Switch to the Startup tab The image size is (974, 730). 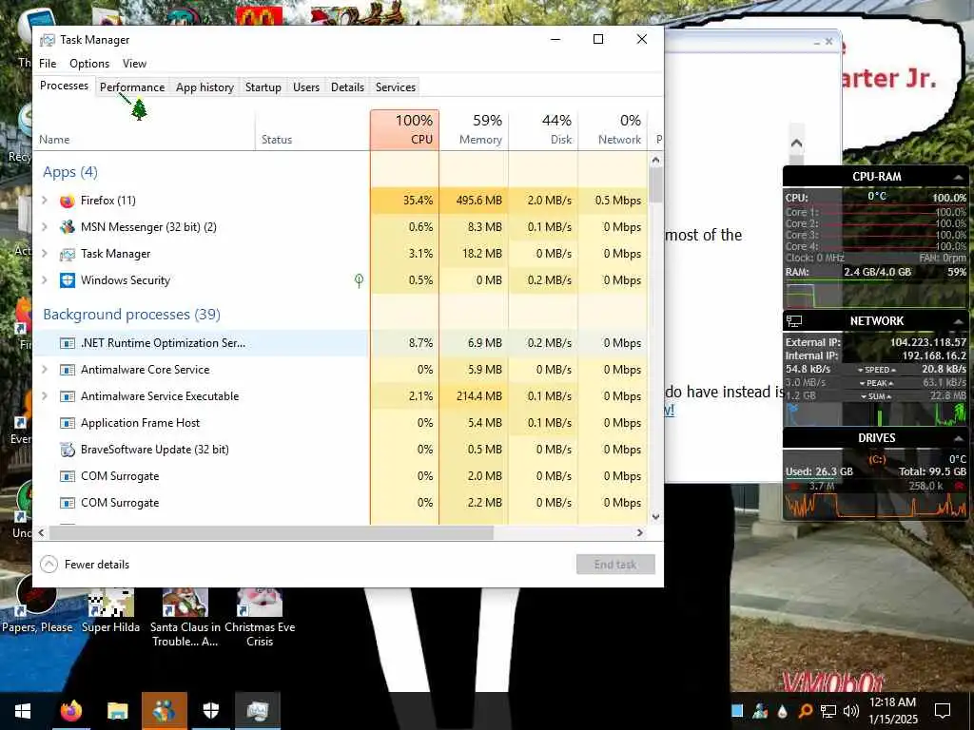tap(263, 87)
